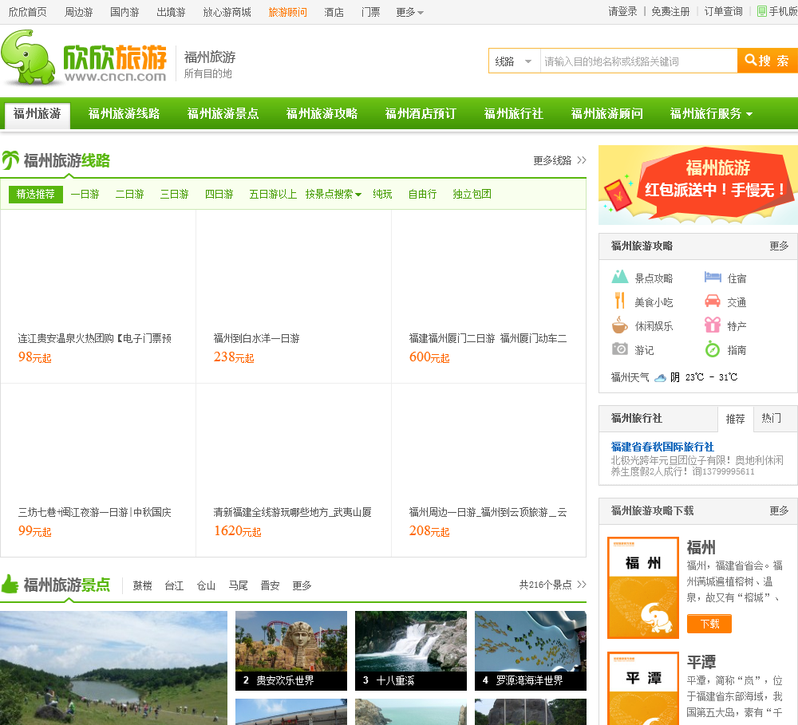
Task: Expand the 更多 top navigation dropdown
Action: 409,12
